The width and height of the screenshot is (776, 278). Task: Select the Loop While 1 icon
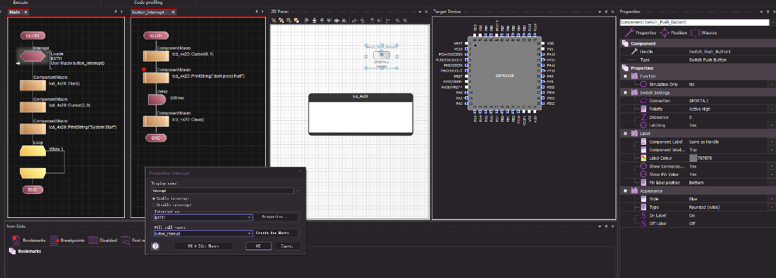click(x=32, y=151)
